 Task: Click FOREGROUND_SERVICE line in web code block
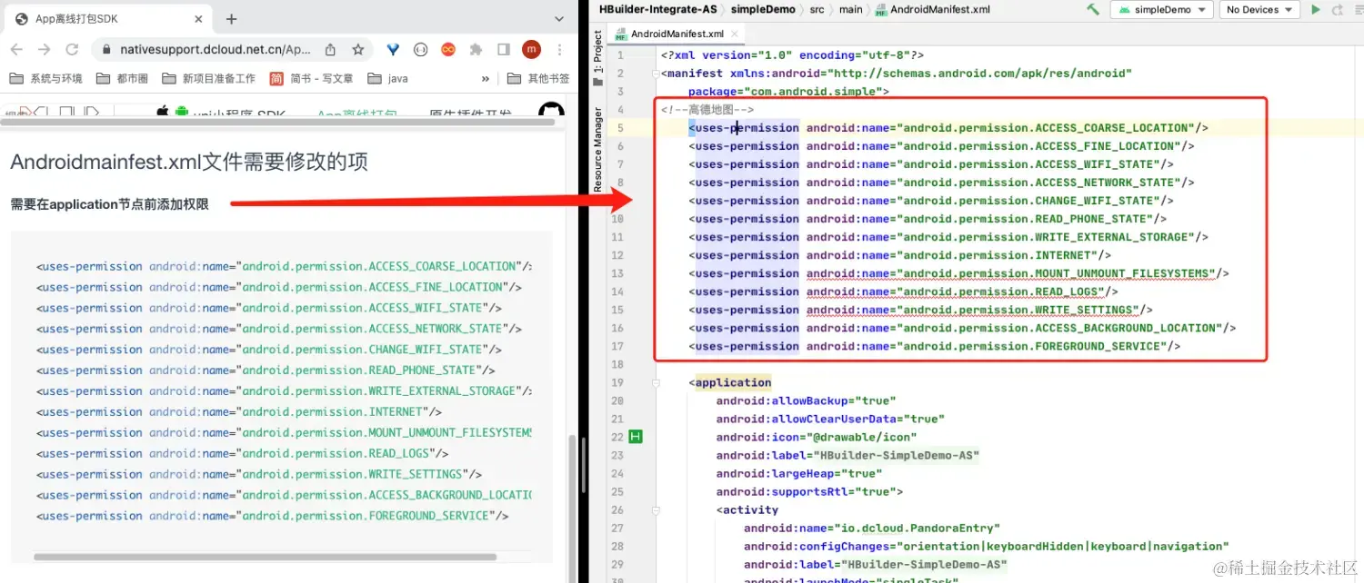pos(273,516)
